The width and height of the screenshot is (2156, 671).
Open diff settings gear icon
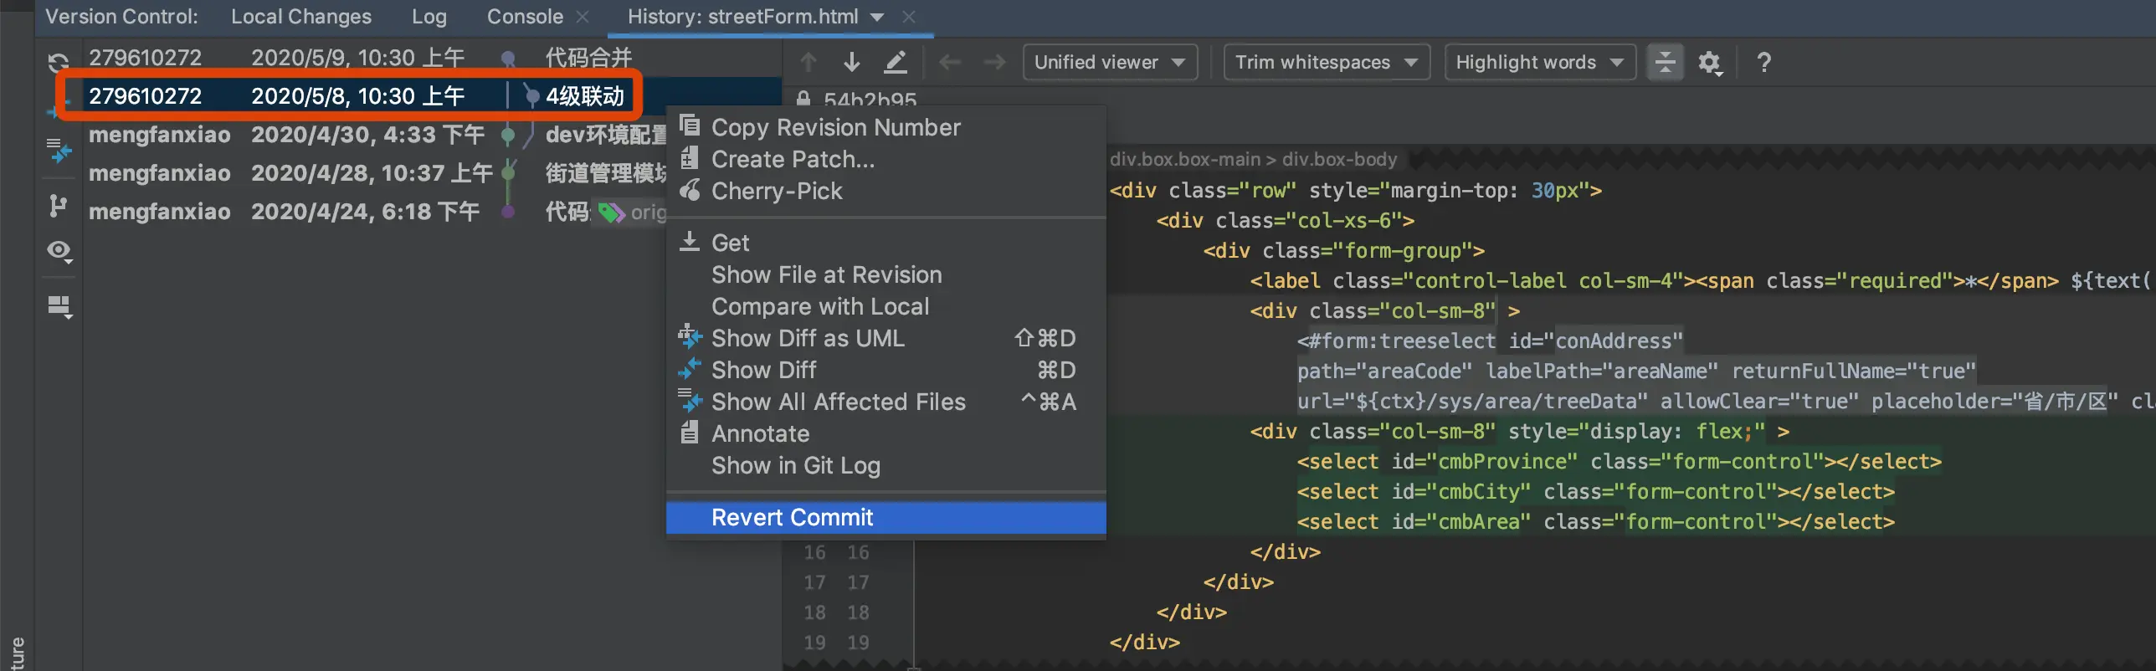pyautogui.click(x=1709, y=62)
